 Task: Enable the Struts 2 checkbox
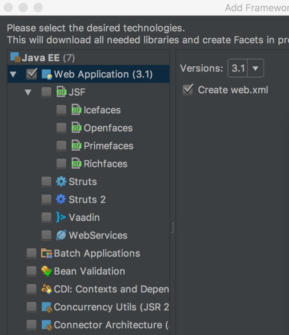point(46,199)
